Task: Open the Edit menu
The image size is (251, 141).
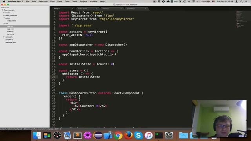Action: pos(34,2)
